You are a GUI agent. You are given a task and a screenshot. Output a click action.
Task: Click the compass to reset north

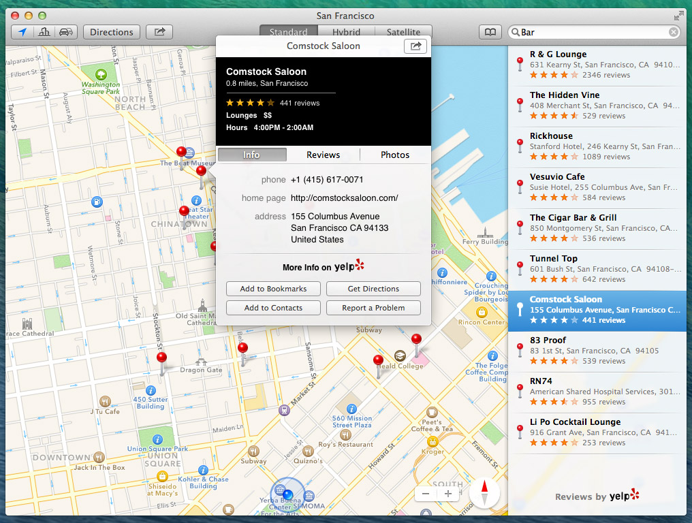[x=484, y=493]
